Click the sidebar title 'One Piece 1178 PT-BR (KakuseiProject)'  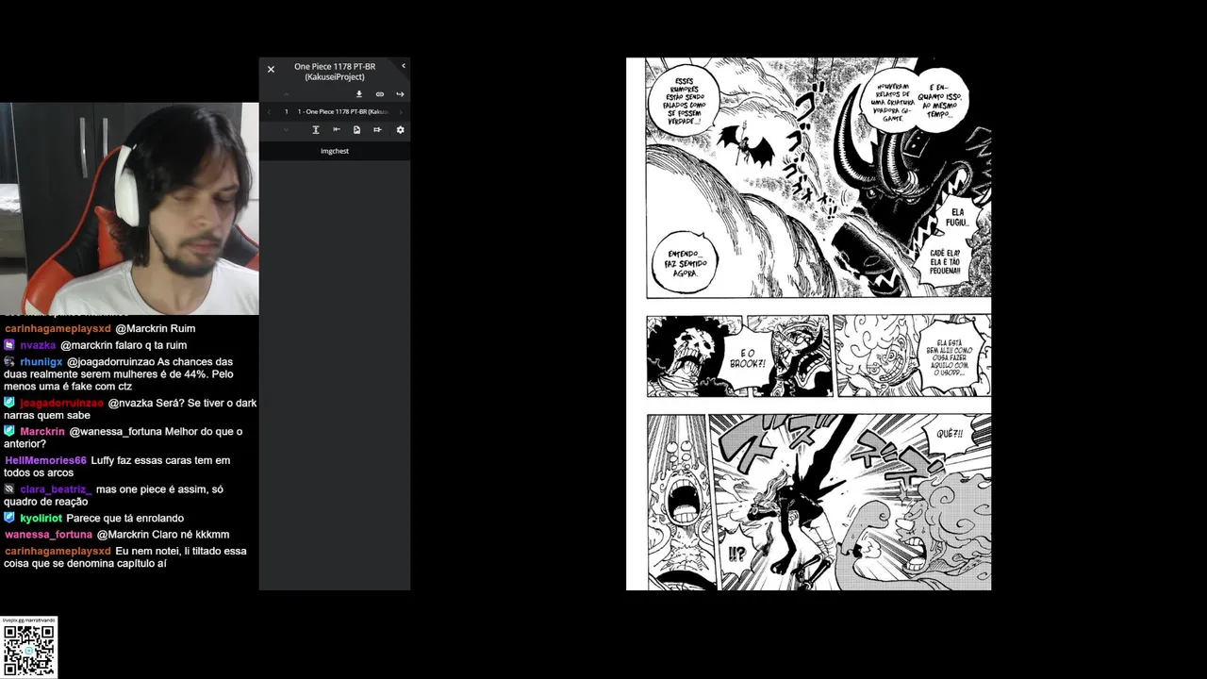coord(335,72)
